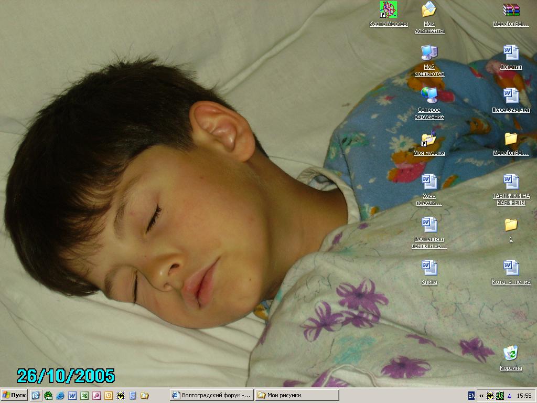The image size is (537, 403).
Task: Select the Логотип Word document
Action: 511,52
